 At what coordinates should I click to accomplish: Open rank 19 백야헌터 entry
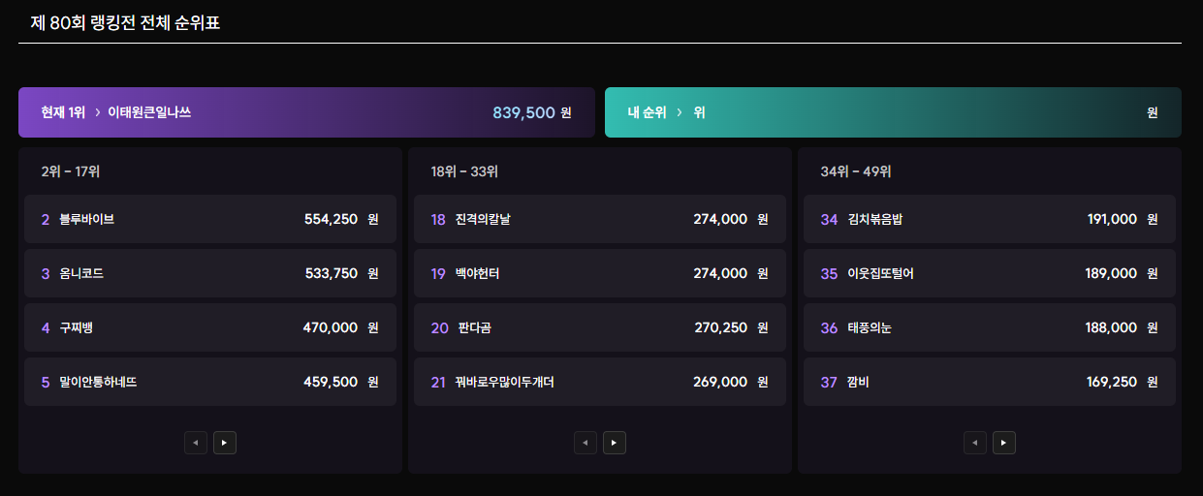(x=600, y=273)
